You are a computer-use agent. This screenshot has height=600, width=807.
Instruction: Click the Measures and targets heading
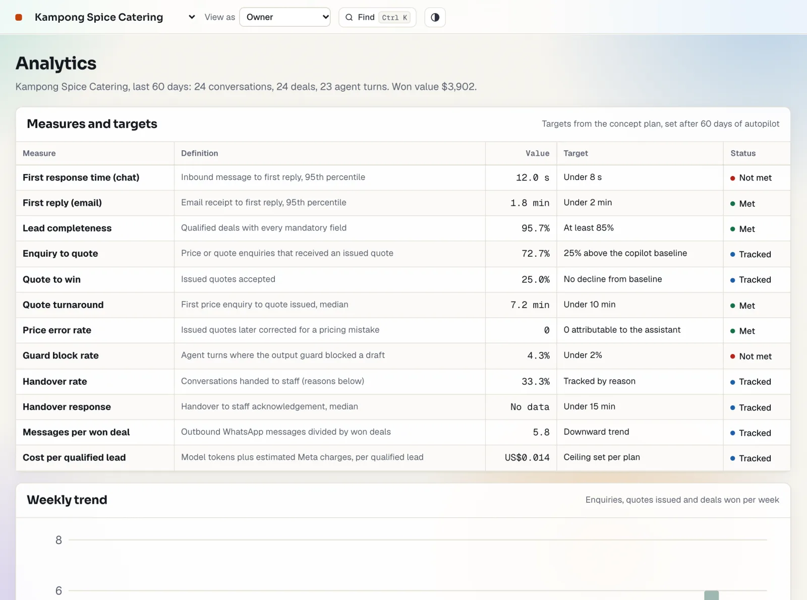coord(92,124)
